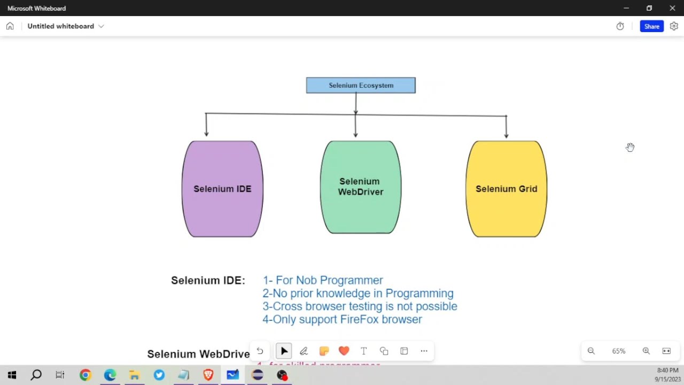Open Task View on taskbar
The image size is (684, 385).
[x=60, y=375]
